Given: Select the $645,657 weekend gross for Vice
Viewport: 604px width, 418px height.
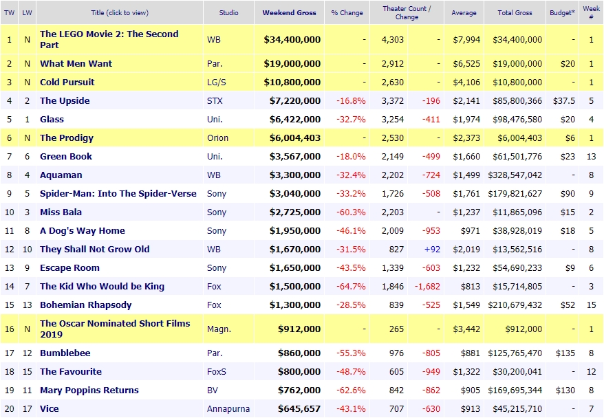Looking at the screenshot, I should pyautogui.click(x=299, y=408).
